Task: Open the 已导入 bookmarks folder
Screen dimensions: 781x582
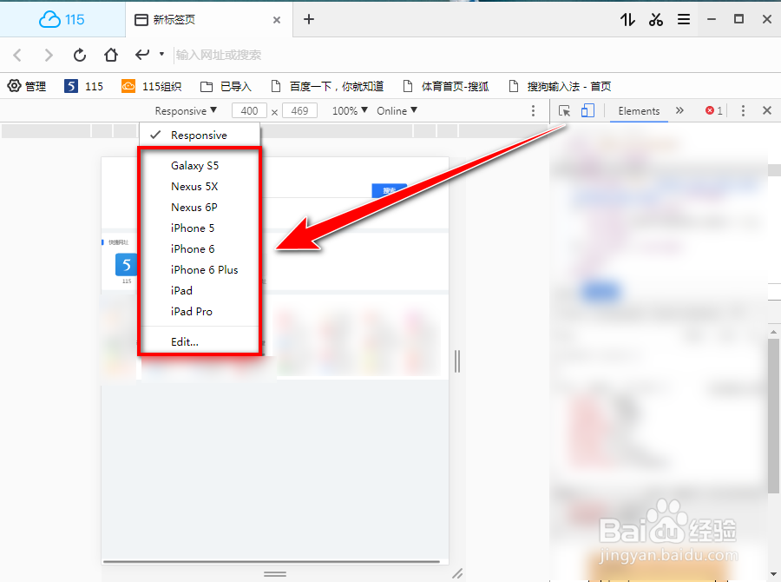Action: click(x=226, y=86)
